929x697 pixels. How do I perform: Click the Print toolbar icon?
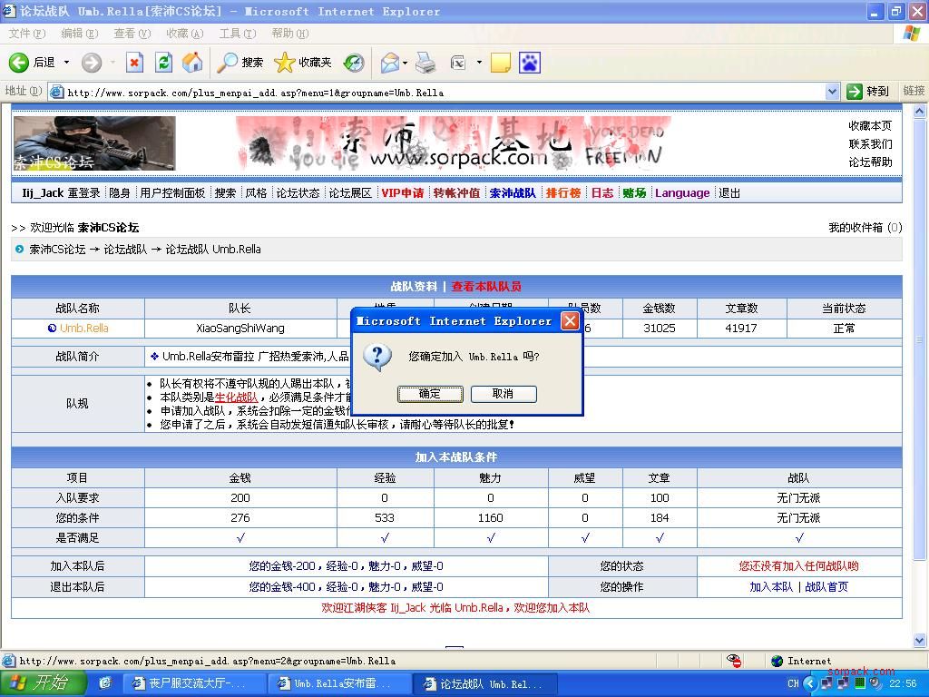(x=425, y=63)
